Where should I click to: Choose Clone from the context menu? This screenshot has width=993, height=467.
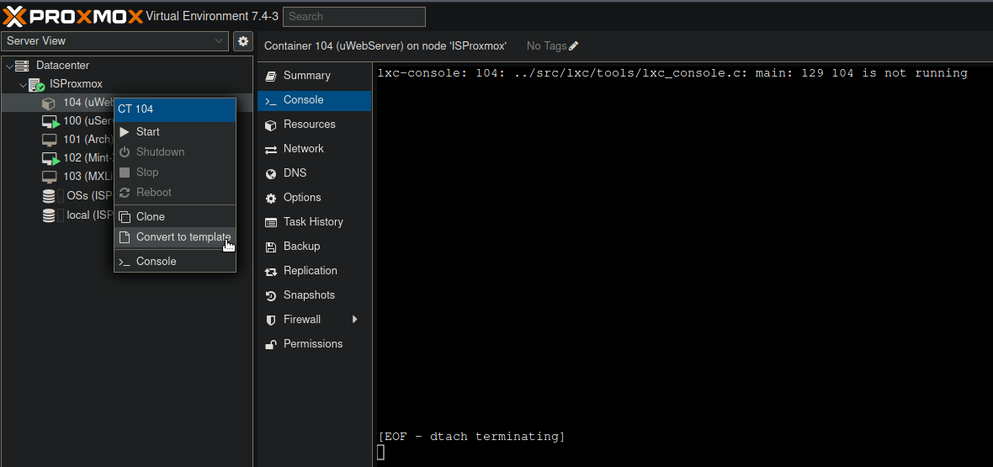click(175, 217)
